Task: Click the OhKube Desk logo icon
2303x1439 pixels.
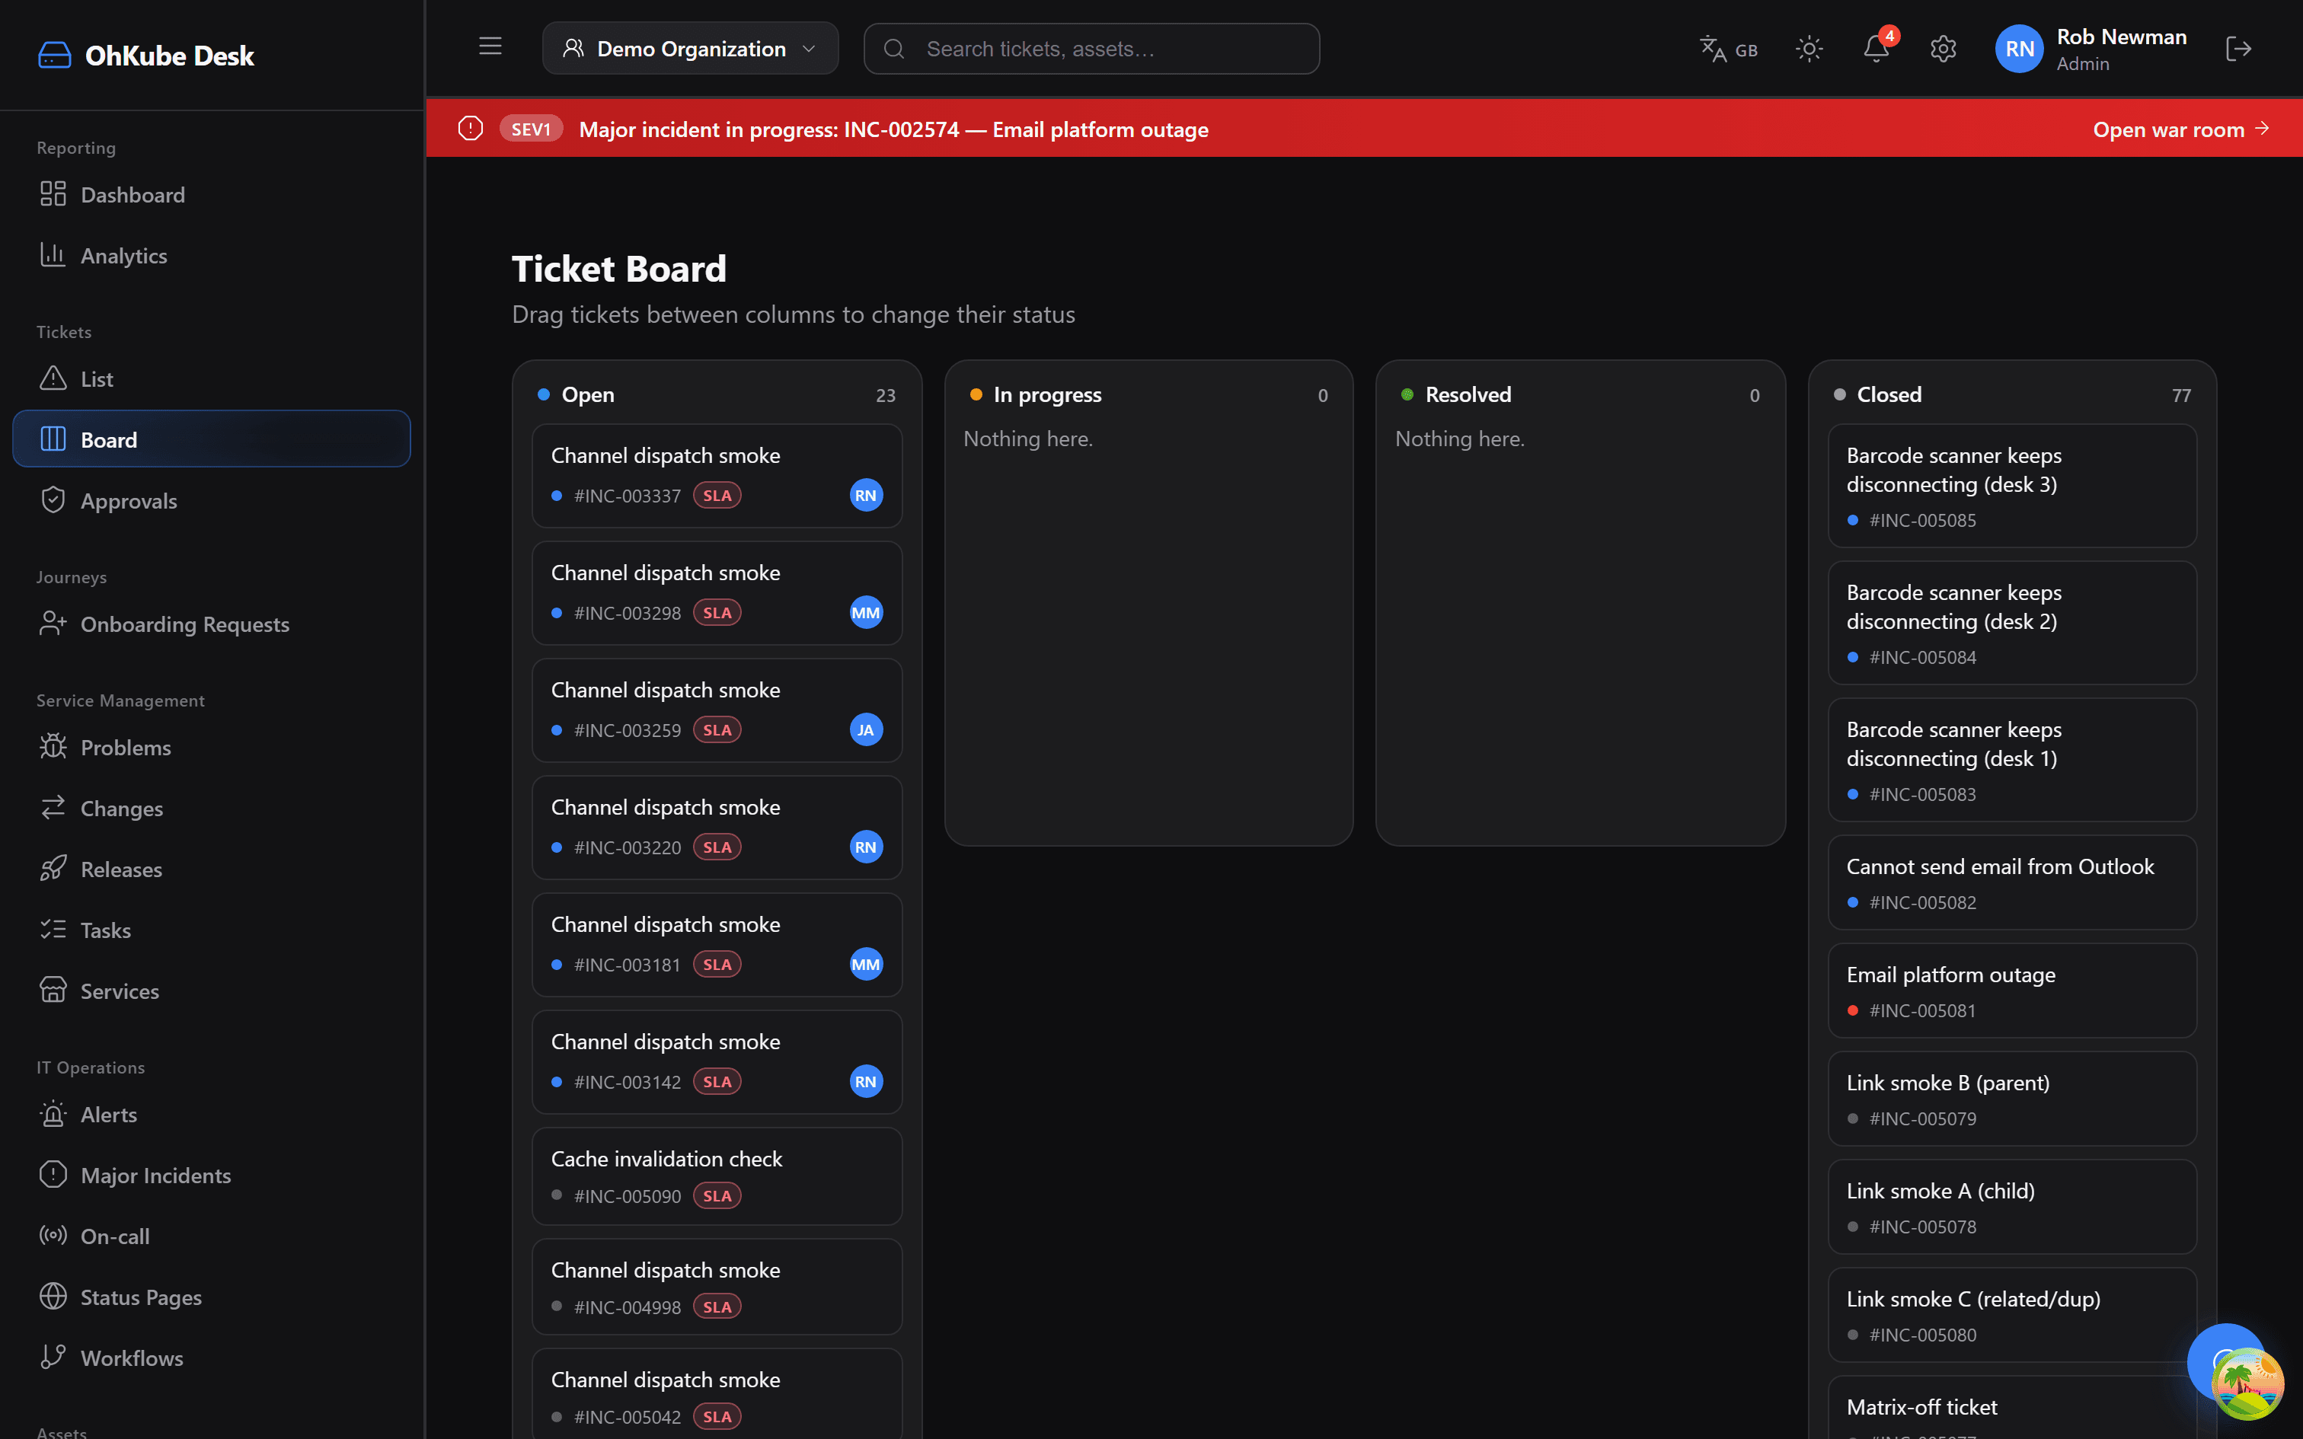Action: tap(54, 55)
